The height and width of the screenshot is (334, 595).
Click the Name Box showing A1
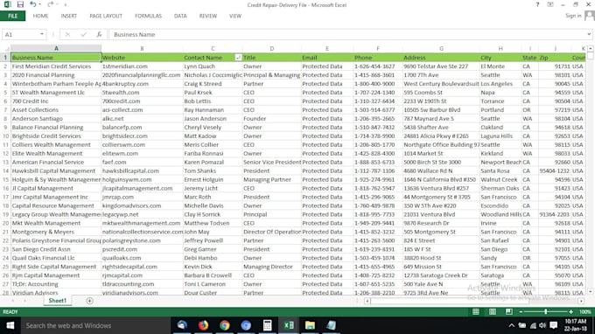pyautogui.click(x=21, y=34)
